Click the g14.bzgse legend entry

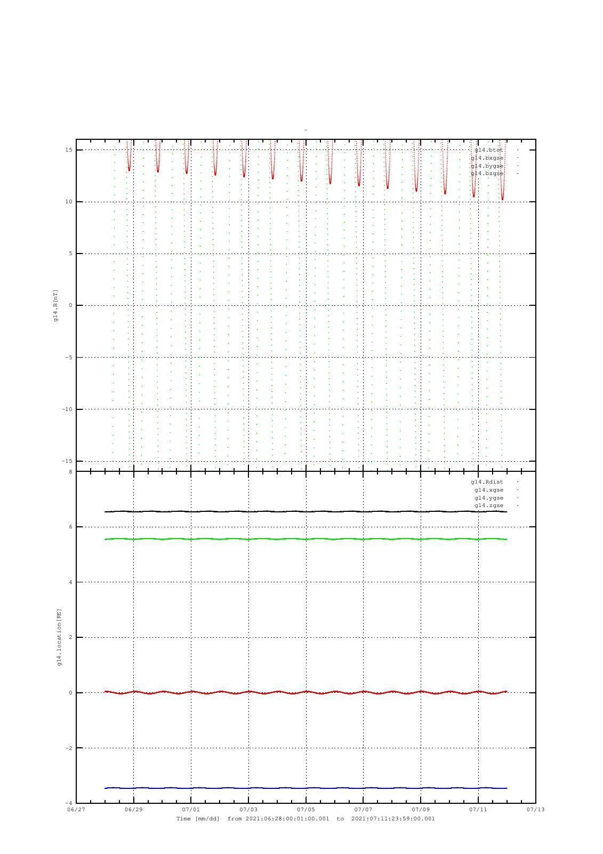point(487,173)
